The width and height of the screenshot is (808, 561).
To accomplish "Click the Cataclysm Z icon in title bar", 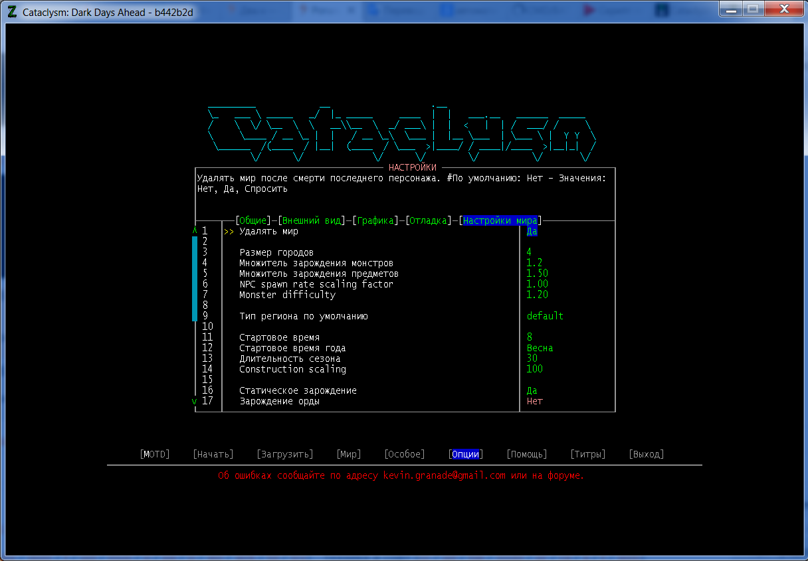I will 11,11.
